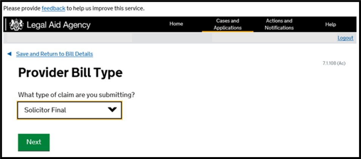Screen dimensions: 361x159
Task: Click the yellow underline under Cases and Applications
Action: pyautogui.click(x=227, y=31)
